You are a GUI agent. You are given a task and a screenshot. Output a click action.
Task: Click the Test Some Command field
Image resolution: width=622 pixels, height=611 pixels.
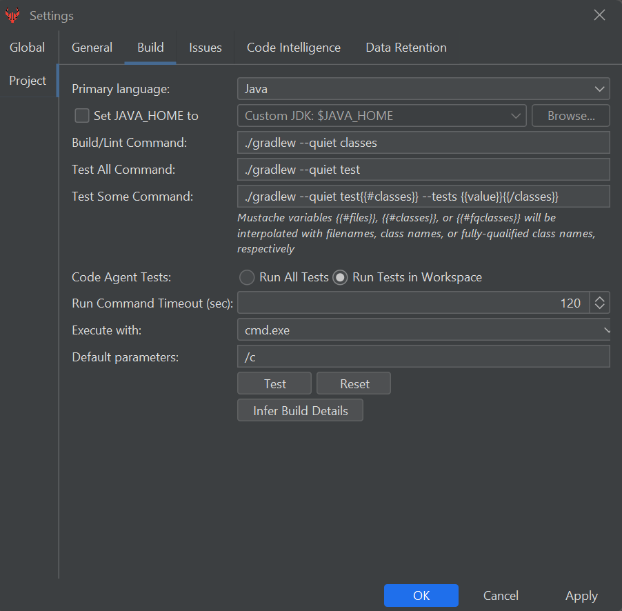[423, 197]
